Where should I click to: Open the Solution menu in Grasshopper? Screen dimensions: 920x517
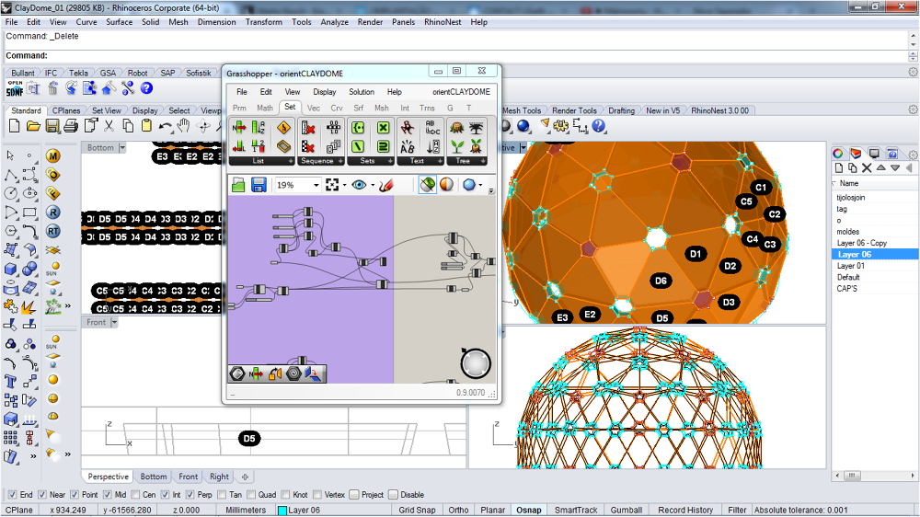click(x=361, y=92)
